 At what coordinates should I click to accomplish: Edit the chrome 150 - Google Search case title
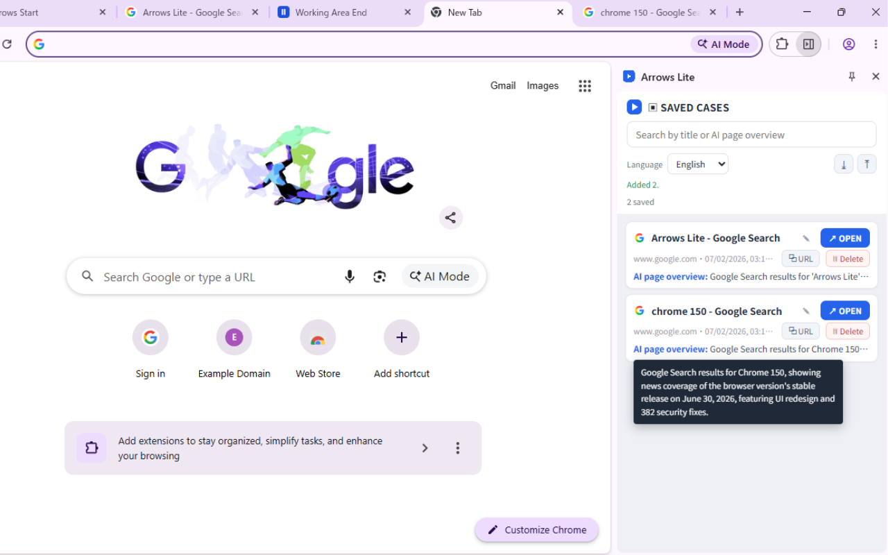click(x=806, y=311)
